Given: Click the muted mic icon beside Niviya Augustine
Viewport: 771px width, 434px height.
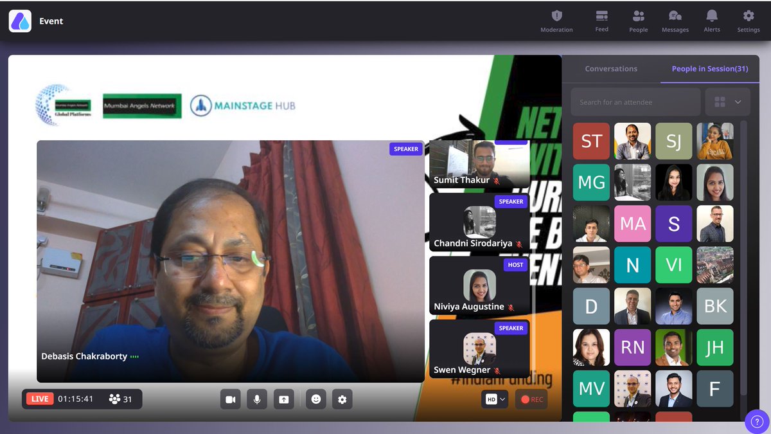Looking at the screenshot, I should [x=511, y=308].
